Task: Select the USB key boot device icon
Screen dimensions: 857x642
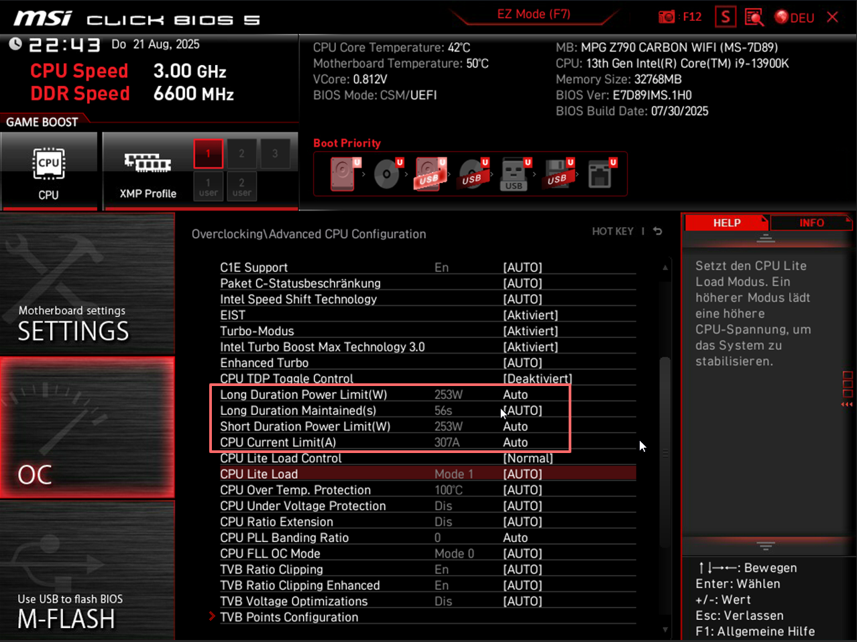Action: point(515,174)
